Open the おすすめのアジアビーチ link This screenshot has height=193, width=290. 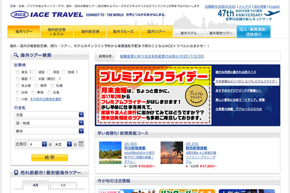coord(239,91)
